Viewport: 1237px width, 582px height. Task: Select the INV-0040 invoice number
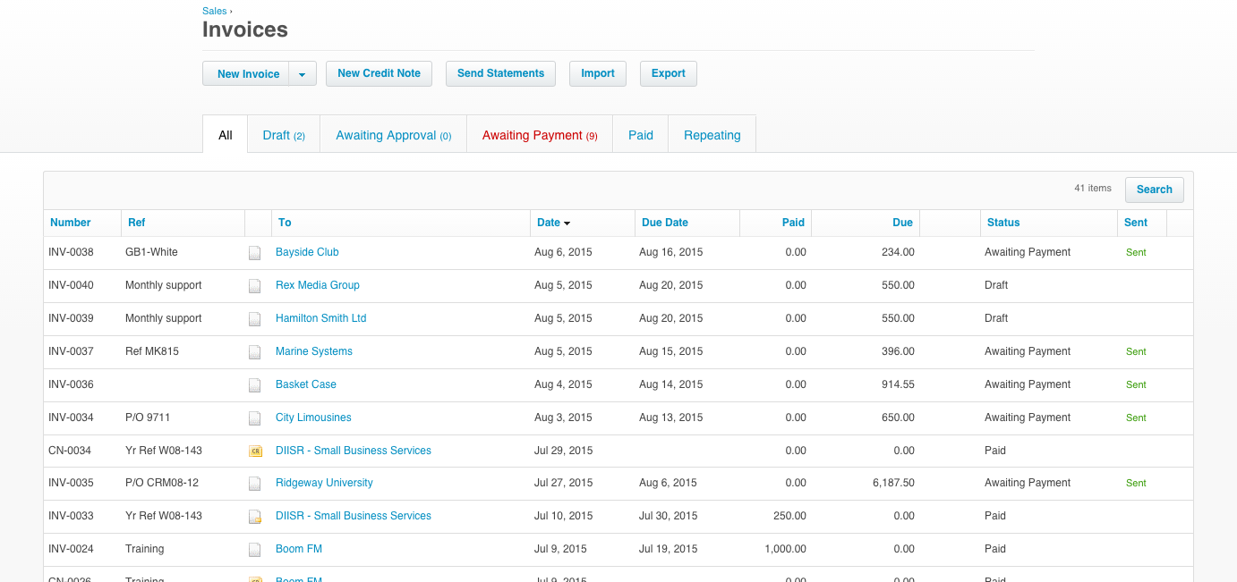[x=71, y=285]
